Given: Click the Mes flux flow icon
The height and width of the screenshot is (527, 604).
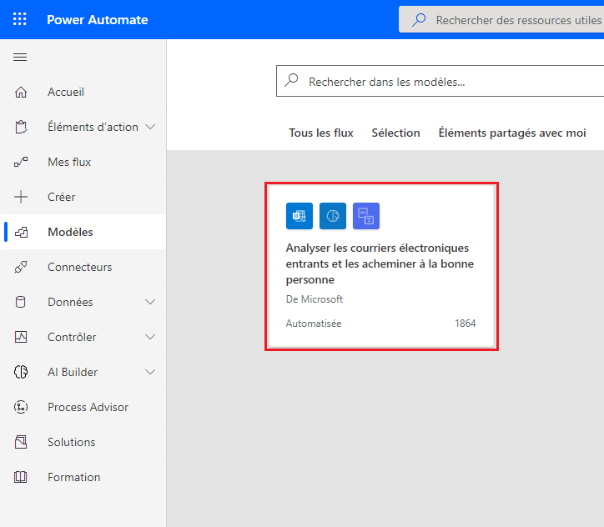Looking at the screenshot, I should (x=21, y=162).
